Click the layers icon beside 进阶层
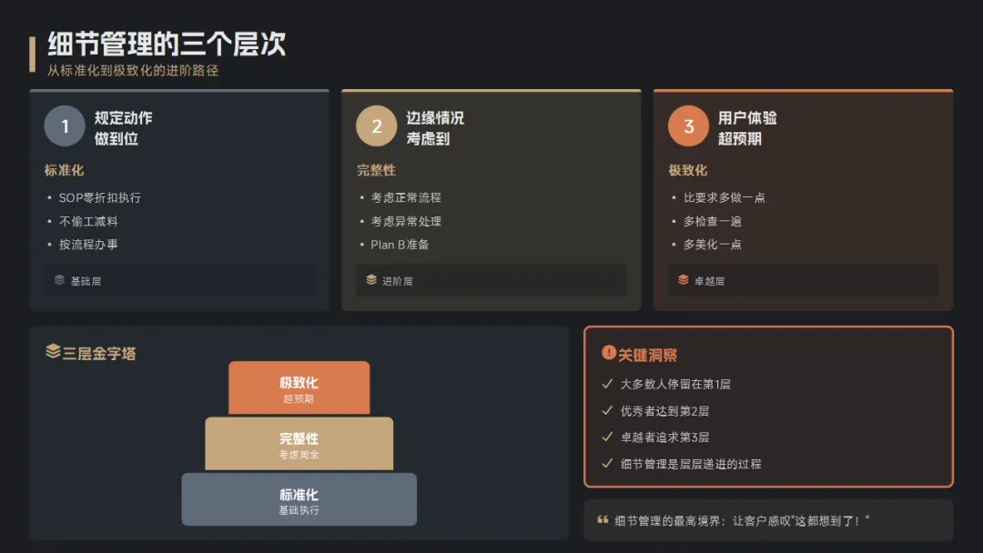Viewport: 983px width, 553px height. tap(371, 280)
